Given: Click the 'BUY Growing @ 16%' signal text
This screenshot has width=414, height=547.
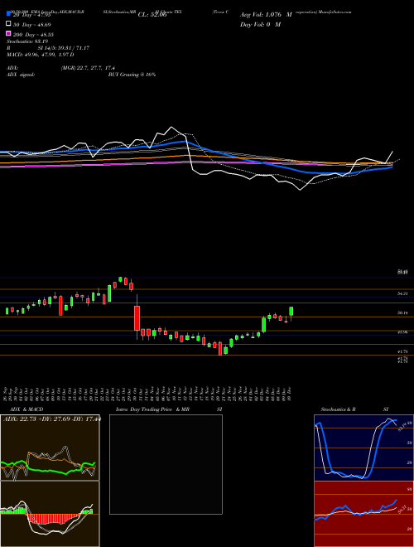Looking at the screenshot, I should coord(132,75).
